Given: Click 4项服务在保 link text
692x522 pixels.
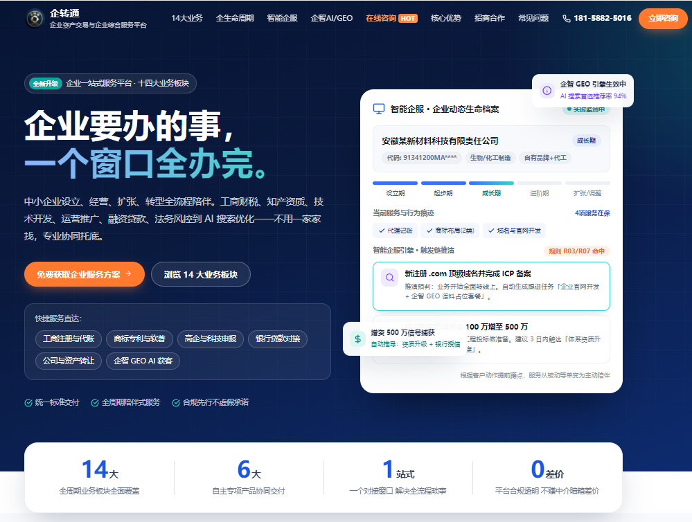Looking at the screenshot, I should pos(592,213).
